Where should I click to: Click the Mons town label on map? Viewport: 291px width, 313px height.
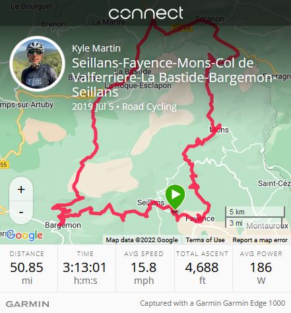point(219,130)
